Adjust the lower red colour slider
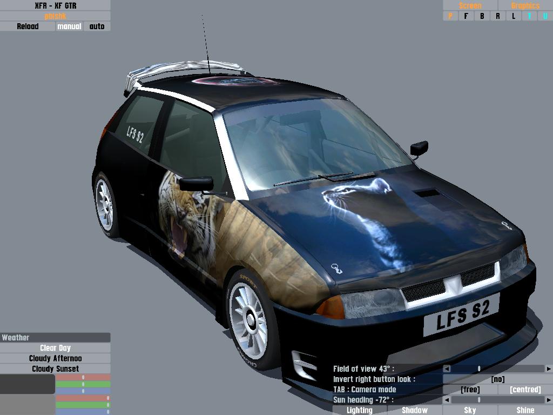The width and height of the screenshot is (553, 415). click(83, 398)
